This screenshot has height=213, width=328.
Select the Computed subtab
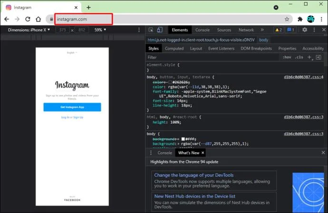(x=174, y=48)
